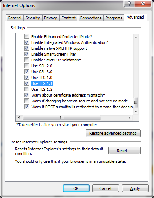Click the right arrow of horizontal scrollbar
The width and height of the screenshot is (154, 198).
click(129, 118)
